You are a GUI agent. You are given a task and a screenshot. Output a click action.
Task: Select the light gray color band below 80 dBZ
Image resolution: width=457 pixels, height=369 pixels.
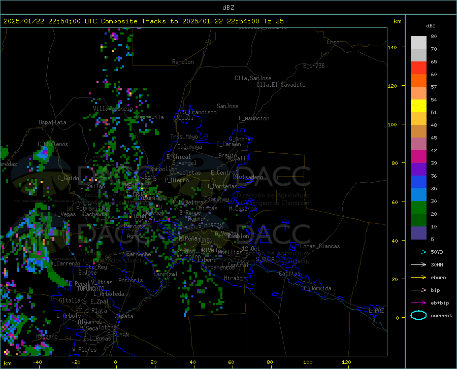(x=418, y=43)
